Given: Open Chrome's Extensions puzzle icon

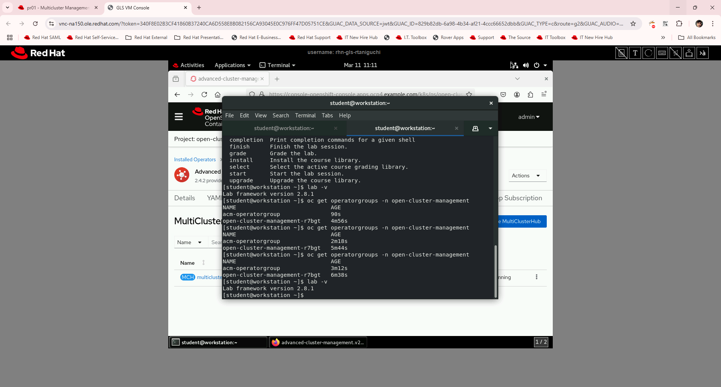Looking at the screenshot, I should pos(679,24).
